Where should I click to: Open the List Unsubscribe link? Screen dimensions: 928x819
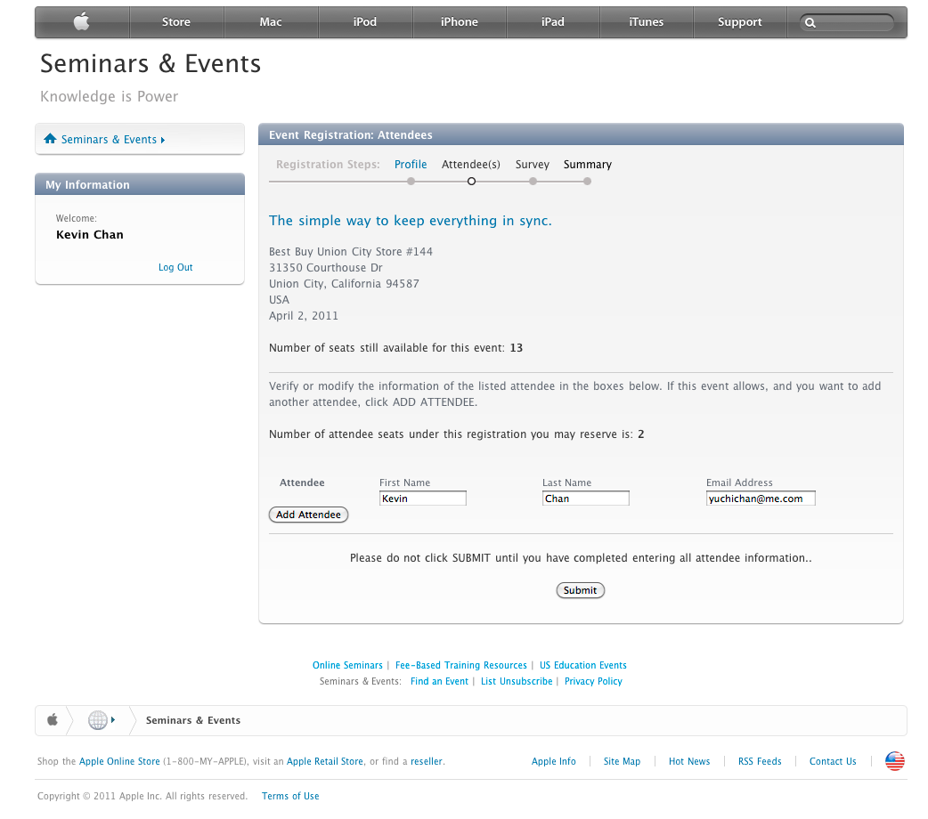(x=517, y=681)
